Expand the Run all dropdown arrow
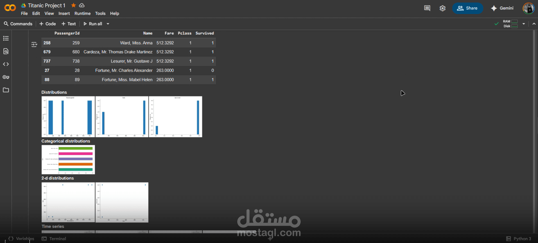Image resolution: width=538 pixels, height=243 pixels. (x=108, y=24)
